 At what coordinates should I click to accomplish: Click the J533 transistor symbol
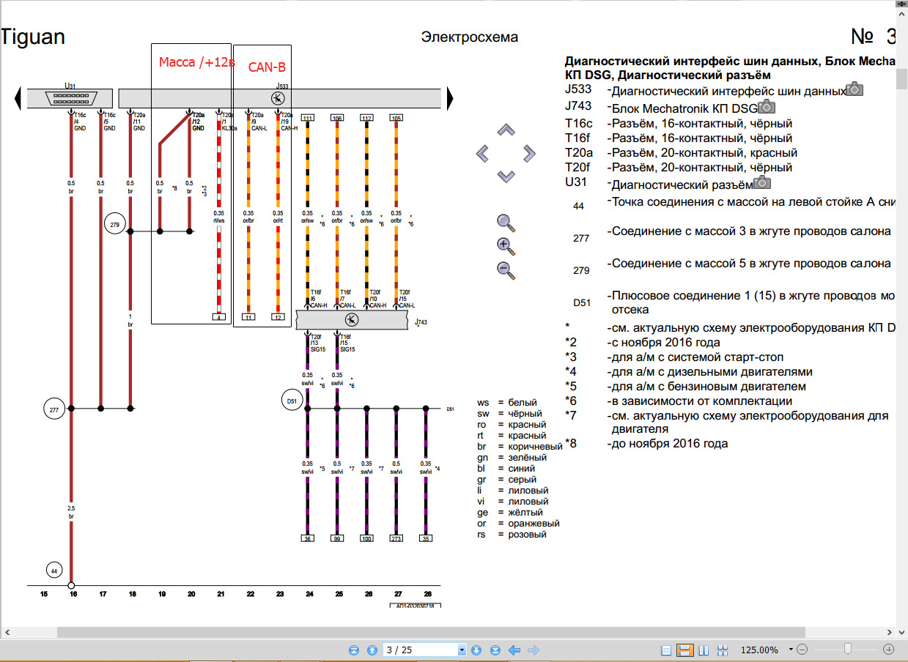point(278,98)
